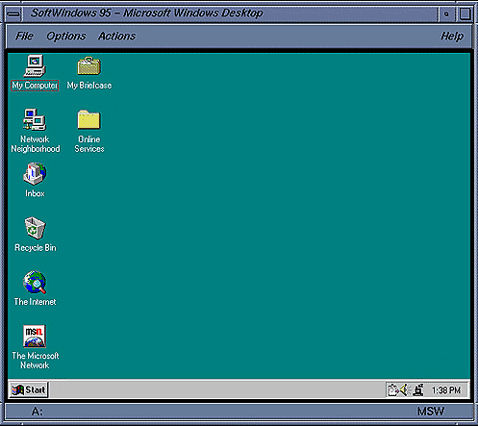The image size is (478, 426).
Task: Click the MSW status bar label
Action: [x=431, y=412]
